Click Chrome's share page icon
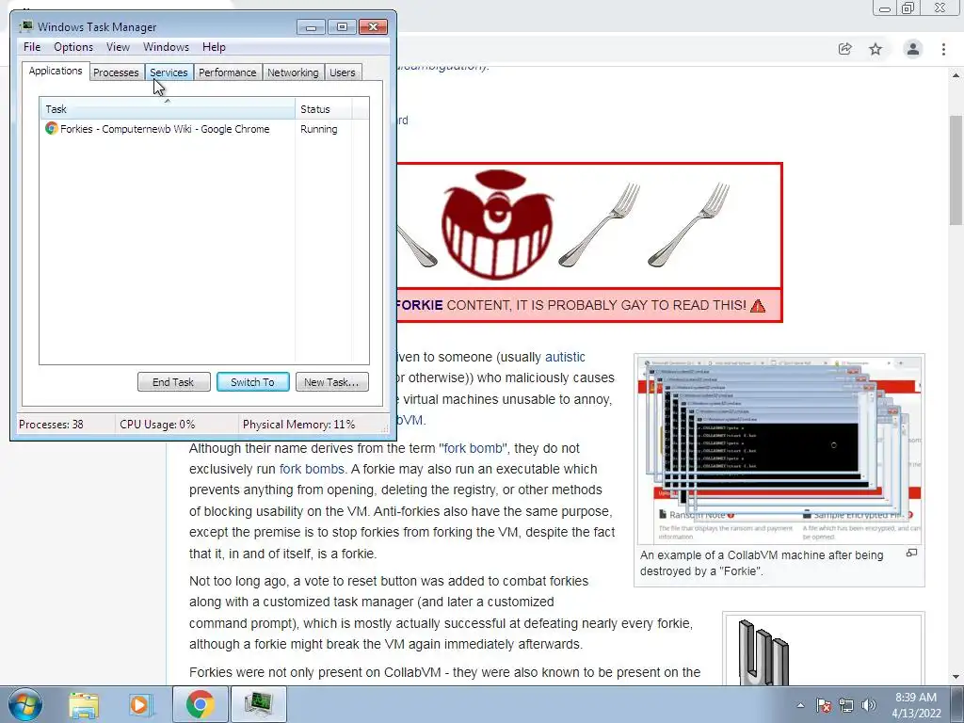The width and height of the screenshot is (964, 723). pos(845,49)
